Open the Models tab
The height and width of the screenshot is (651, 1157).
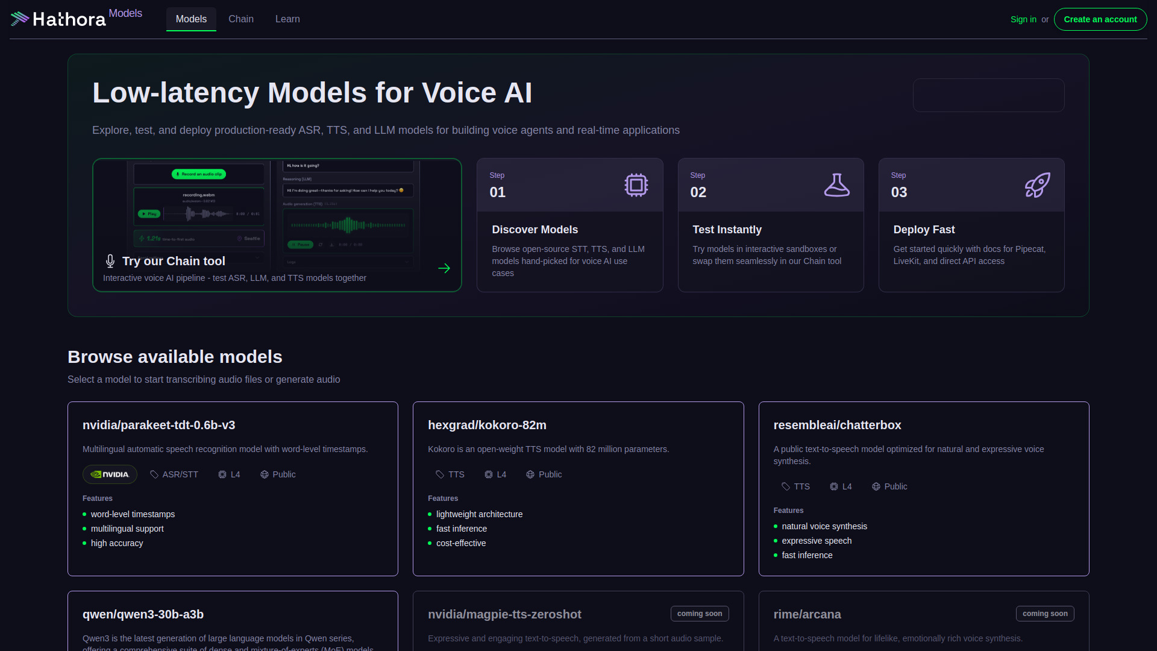pos(191,19)
